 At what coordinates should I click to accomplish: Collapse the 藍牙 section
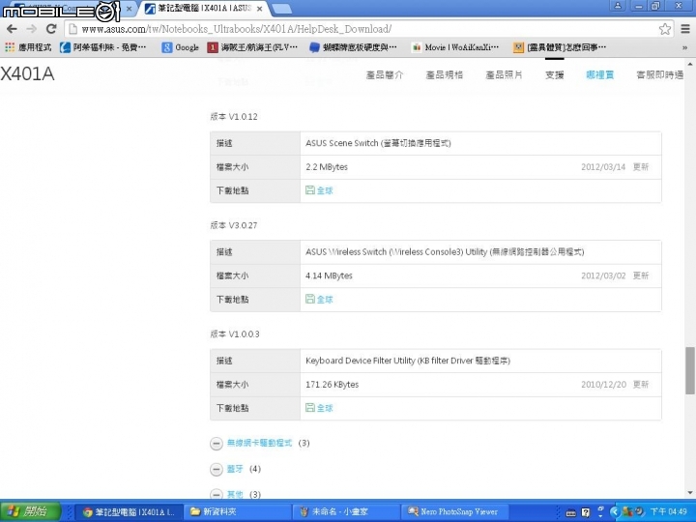217,469
